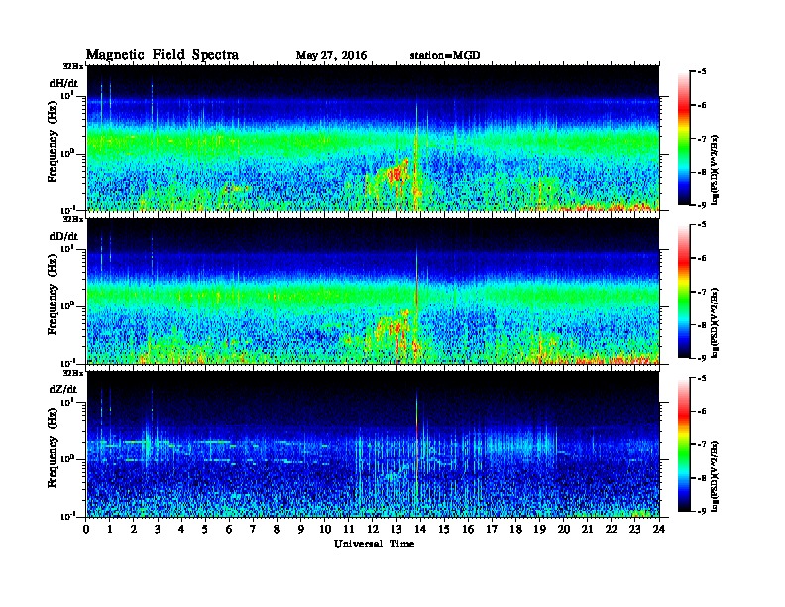Click the -7 value on dZ/dt color scale
Screen dimensions: 785x607
click(x=702, y=444)
